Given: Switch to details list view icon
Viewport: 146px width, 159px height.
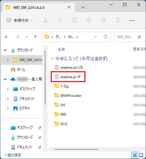Looking at the screenshot, I should pos(135,155).
